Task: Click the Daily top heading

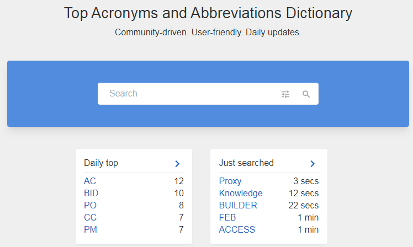Action: point(101,163)
